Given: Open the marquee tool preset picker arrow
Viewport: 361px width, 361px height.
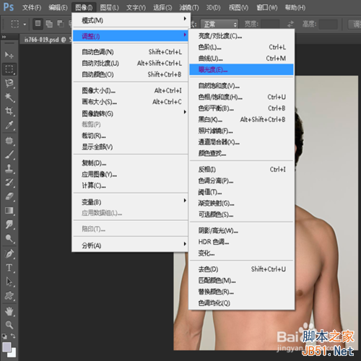Looking at the screenshot, I should [x=25, y=25].
